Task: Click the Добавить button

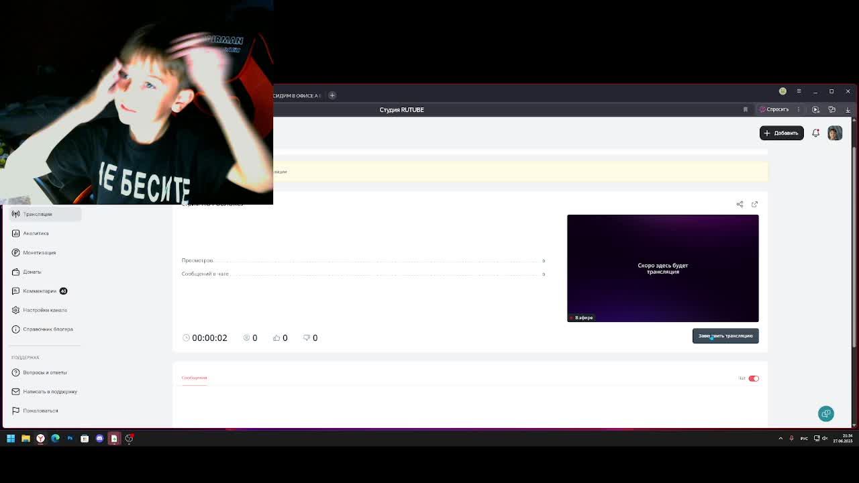Action: click(781, 133)
